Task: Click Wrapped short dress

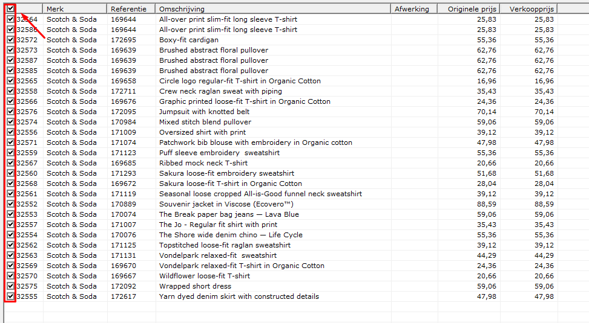Action: click(x=195, y=286)
